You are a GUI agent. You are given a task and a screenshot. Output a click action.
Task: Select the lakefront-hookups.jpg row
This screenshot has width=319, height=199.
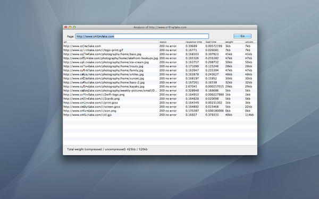[x=159, y=58]
